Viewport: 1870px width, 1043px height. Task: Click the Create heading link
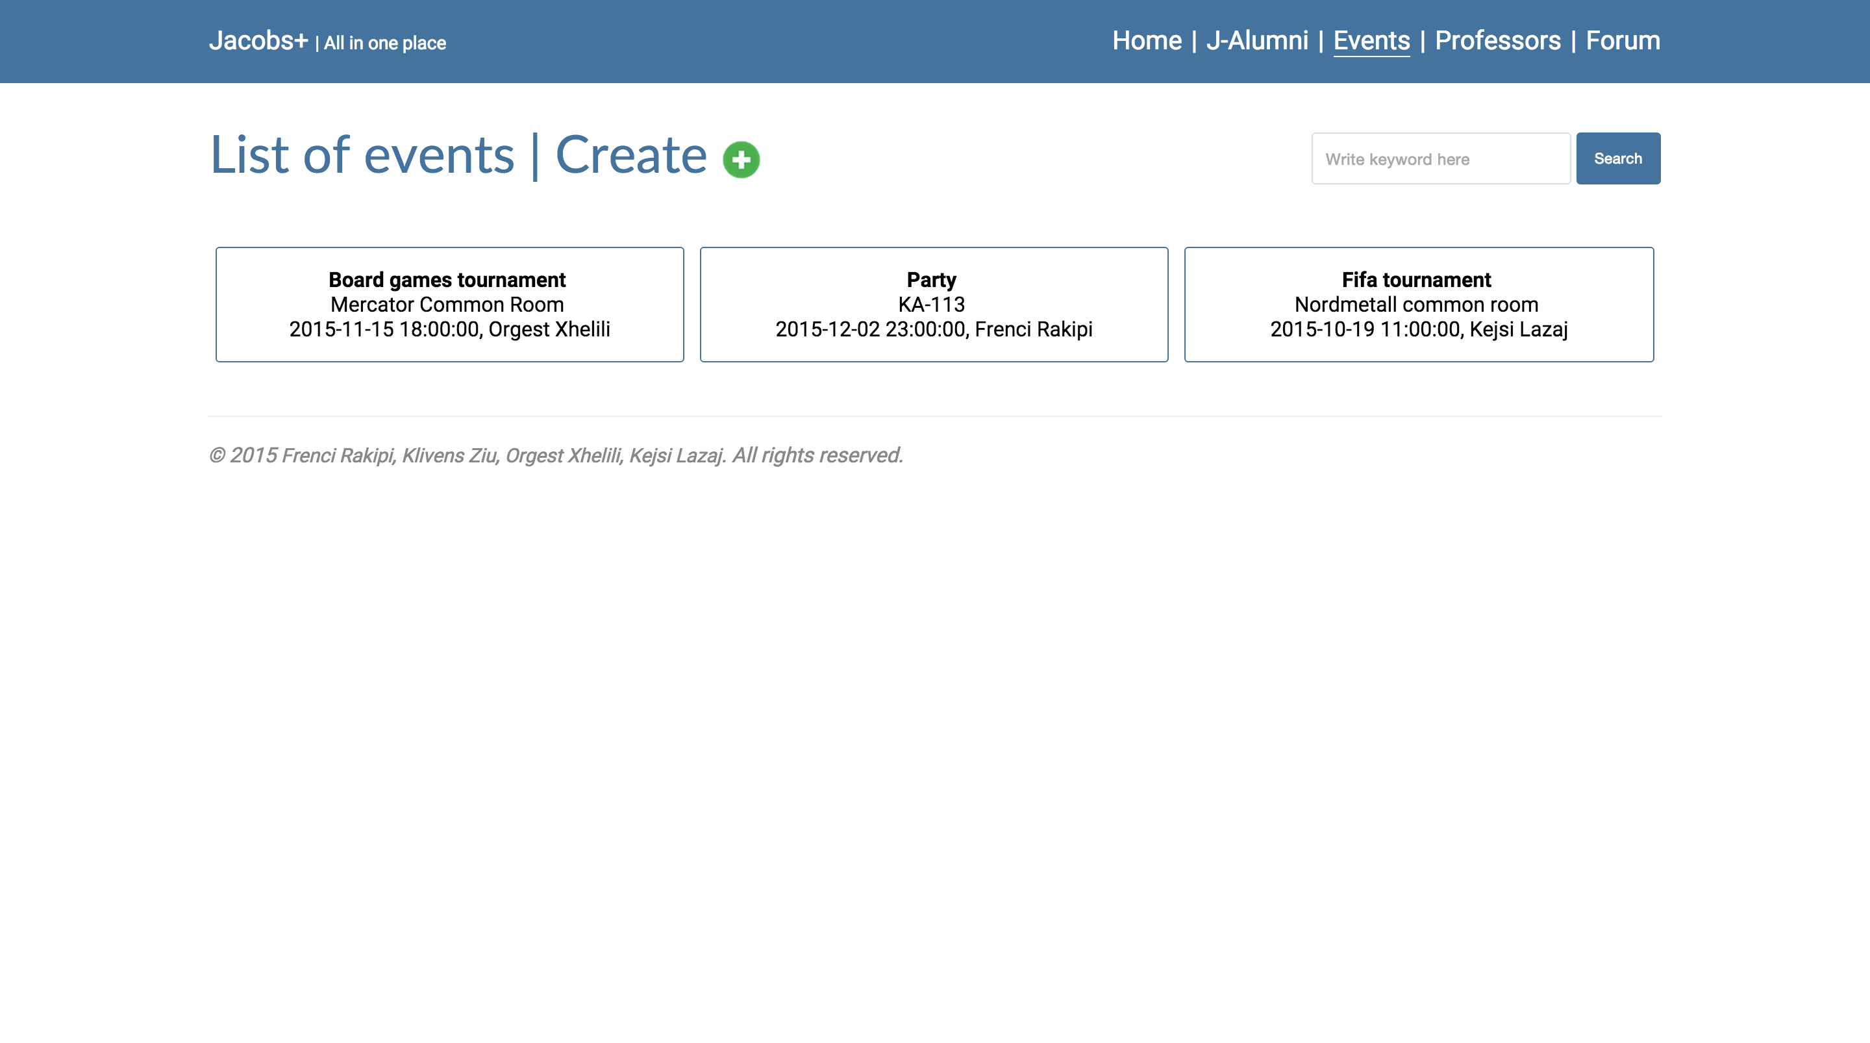(x=630, y=155)
